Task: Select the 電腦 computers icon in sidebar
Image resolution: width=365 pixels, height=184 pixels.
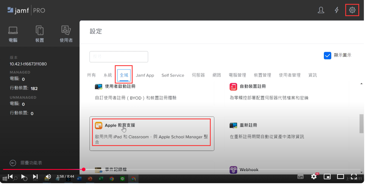Action: tap(13, 30)
